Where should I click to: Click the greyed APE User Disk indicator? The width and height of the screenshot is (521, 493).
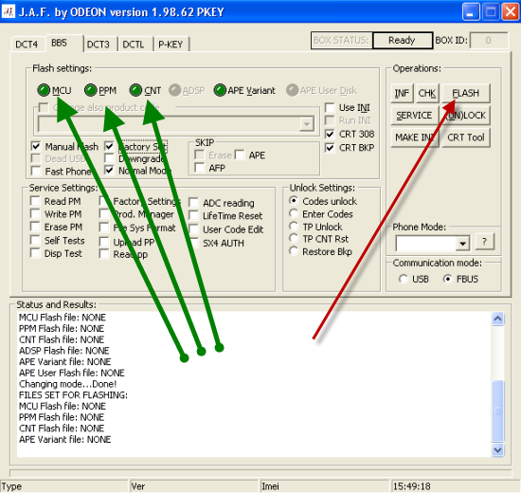[293, 90]
